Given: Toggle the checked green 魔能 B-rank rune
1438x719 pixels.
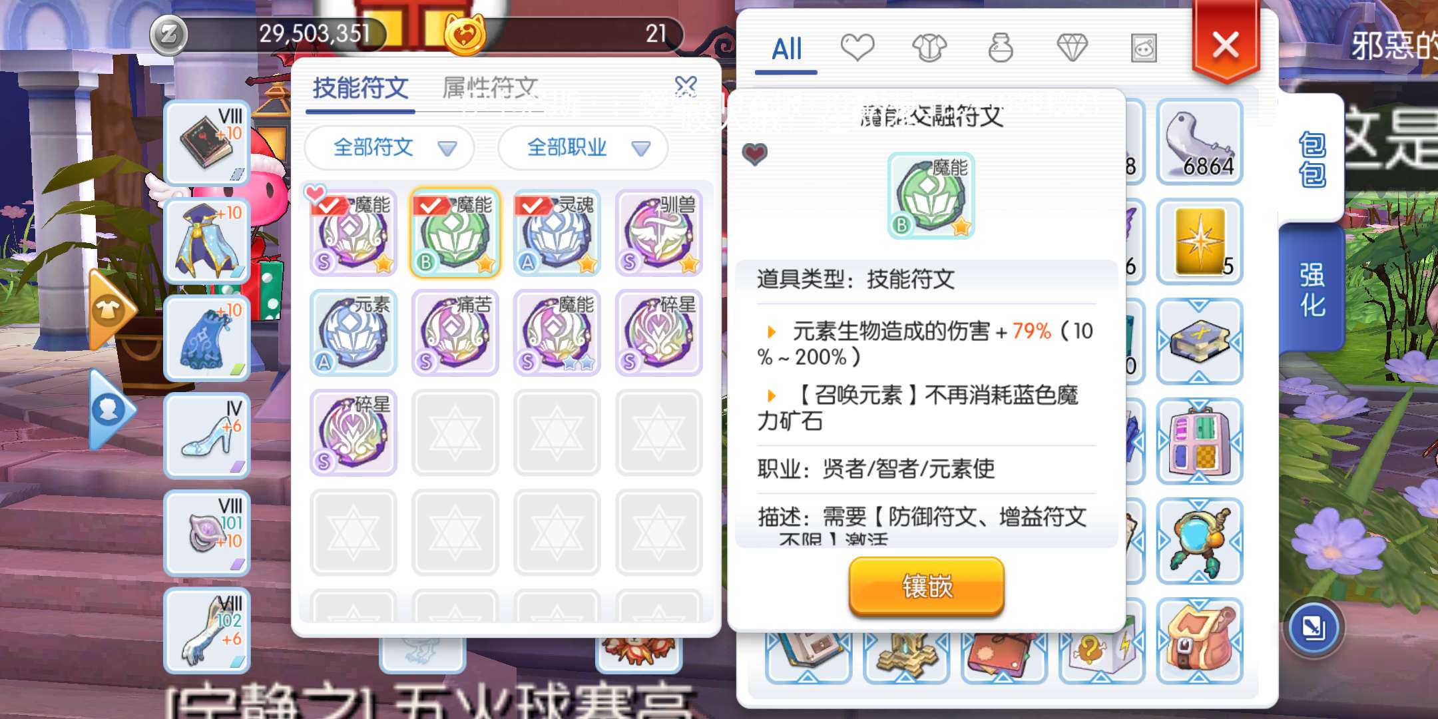Looking at the screenshot, I should click(455, 233).
